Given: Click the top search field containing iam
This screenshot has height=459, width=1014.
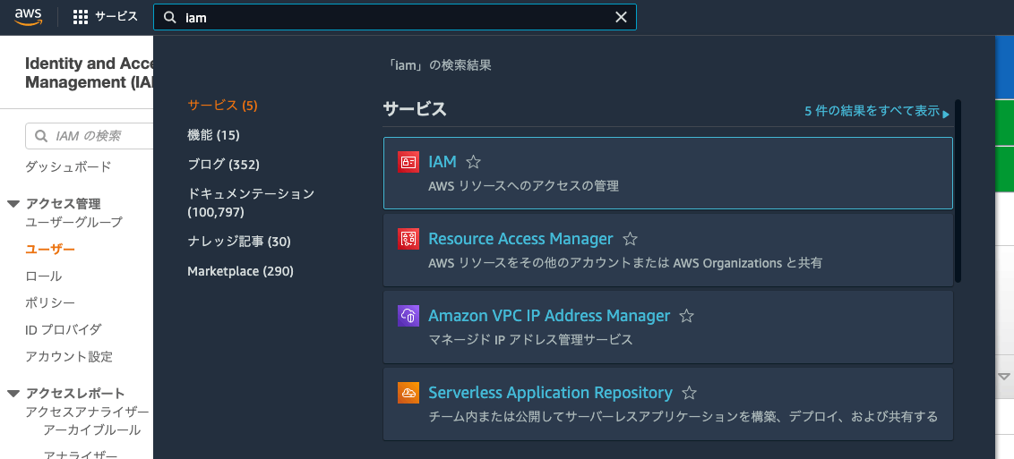Looking at the screenshot, I should pos(394,17).
